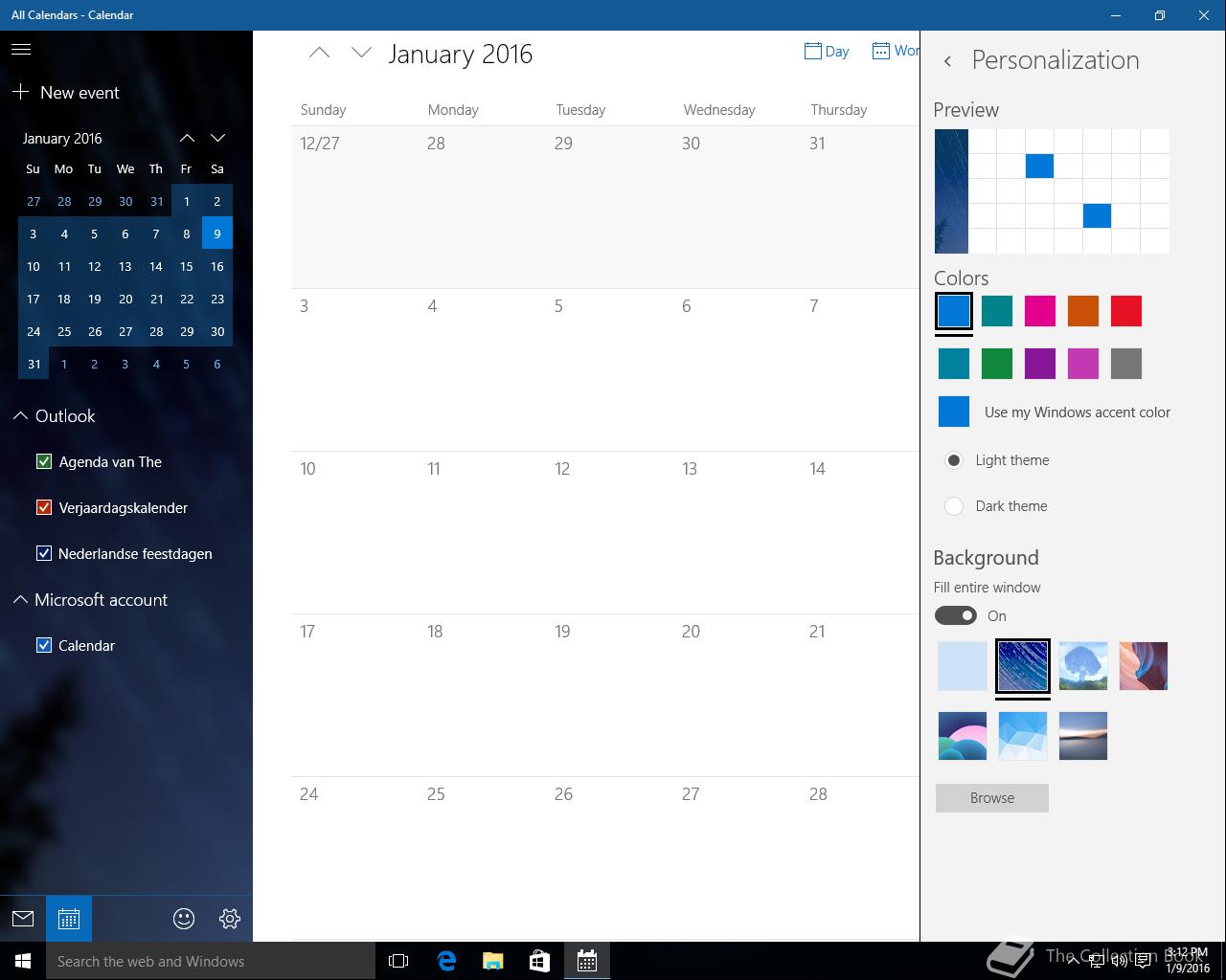The width and height of the screenshot is (1226, 980).
Task: Open the Store app from taskbar
Action: point(539,961)
